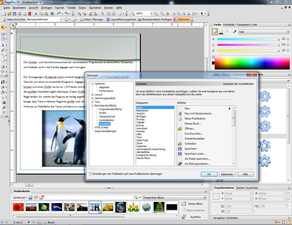Click the Abbrechen button
Viewport: 292px width, 225px height.
(x=227, y=174)
